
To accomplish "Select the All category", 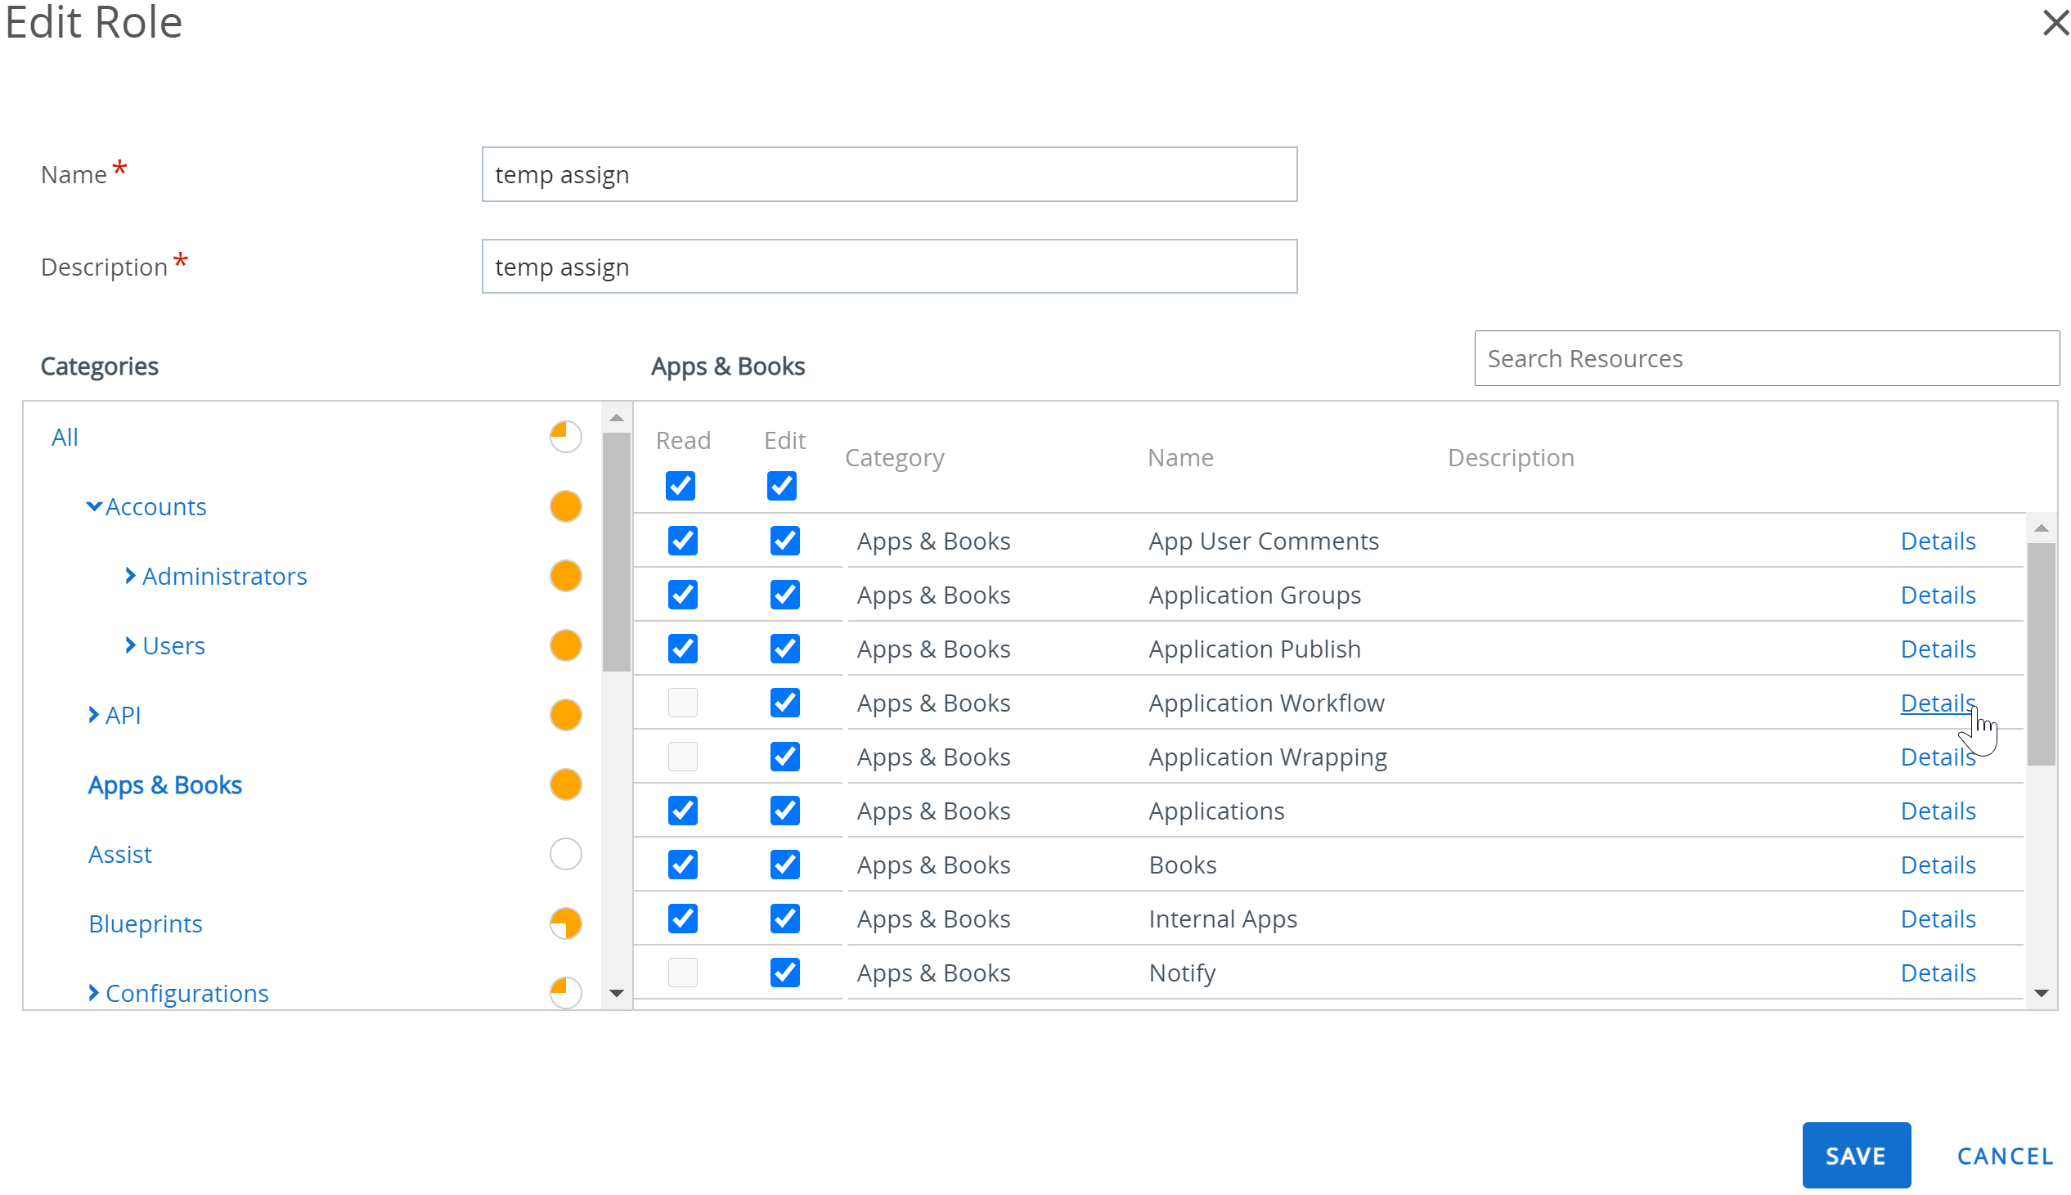I will 63,435.
